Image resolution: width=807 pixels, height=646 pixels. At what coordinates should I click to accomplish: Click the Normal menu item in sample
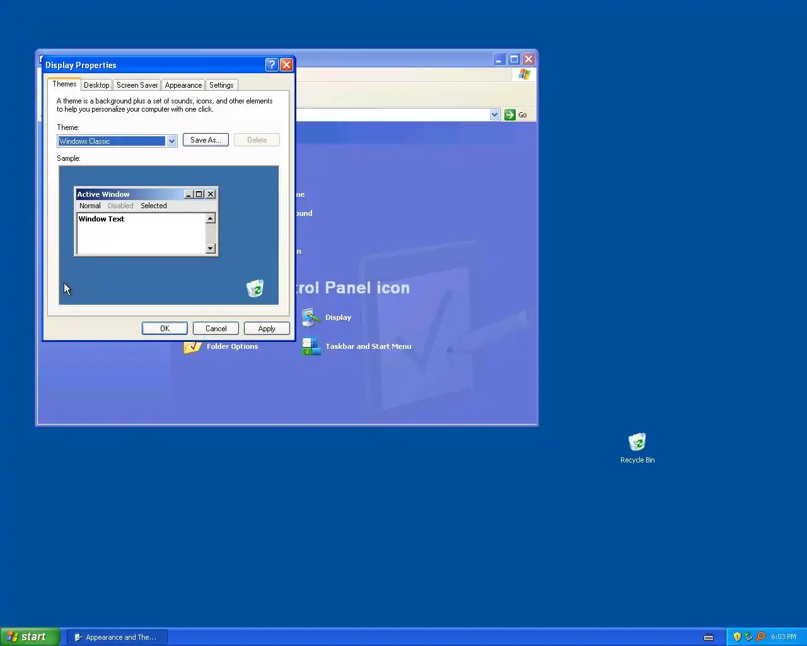[x=90, y=206]
